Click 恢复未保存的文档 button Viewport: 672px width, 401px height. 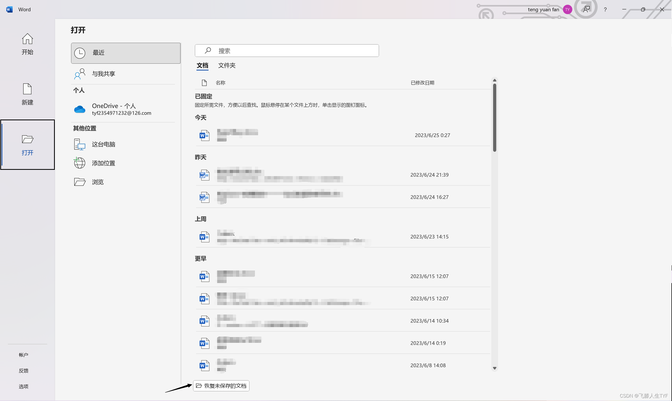tap(221, 386)
